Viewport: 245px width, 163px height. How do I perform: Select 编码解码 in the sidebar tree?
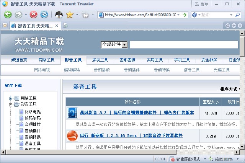[x=33, y=118]
